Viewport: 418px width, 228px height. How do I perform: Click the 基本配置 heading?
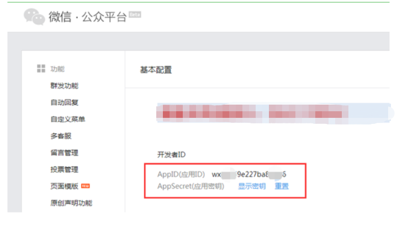pos(156,70)
